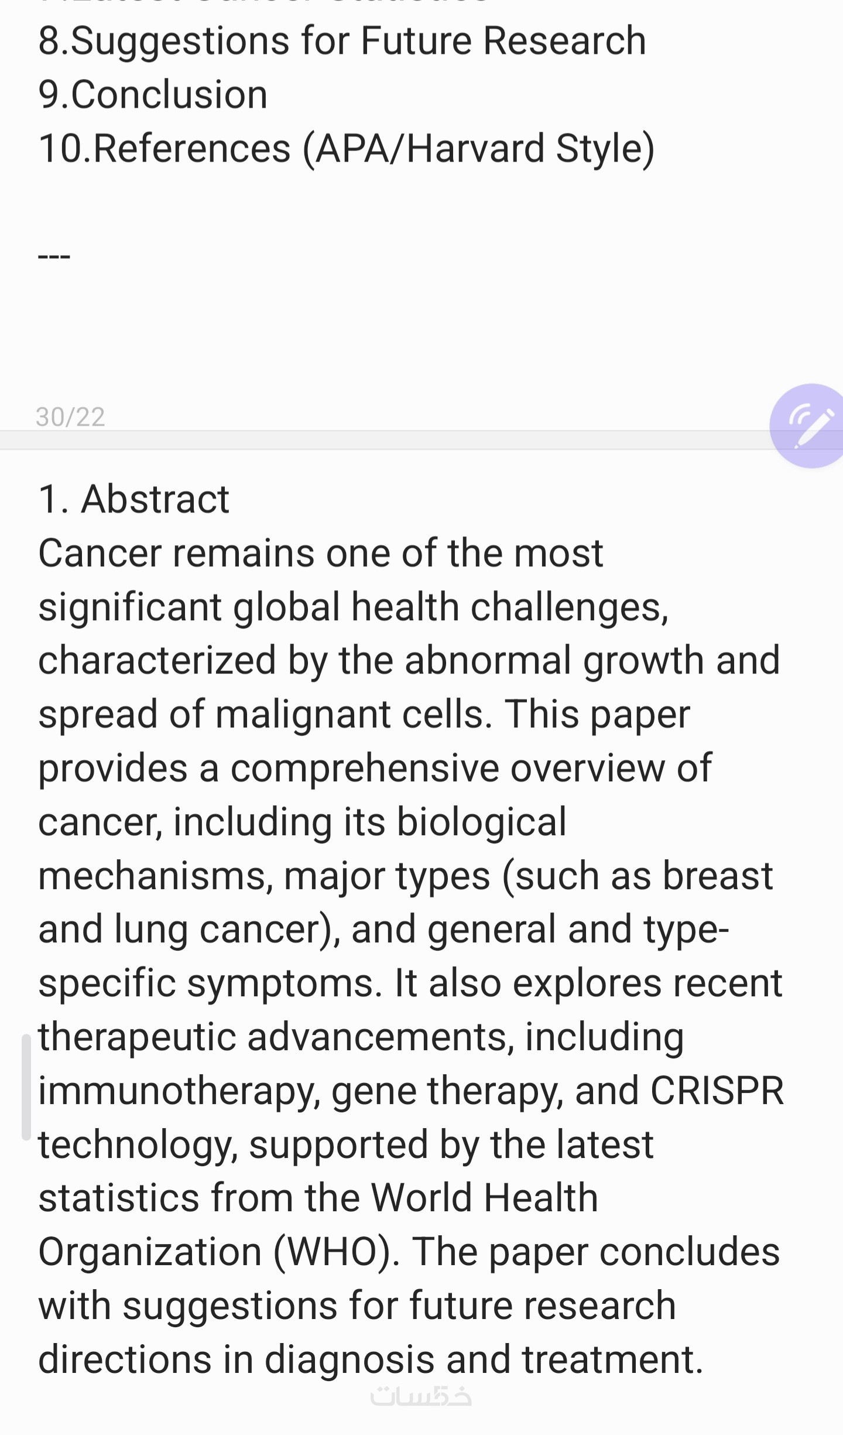Place cursor on the word "CRISPR"
The height and width of the screenshot is (1435, 843).
(x=717, y=1091)
